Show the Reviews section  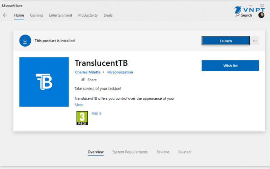click(163, 152)
